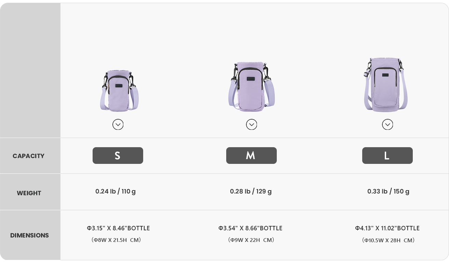
Task: Click the DIMENSIONS row header
Action: pos(29,235)
